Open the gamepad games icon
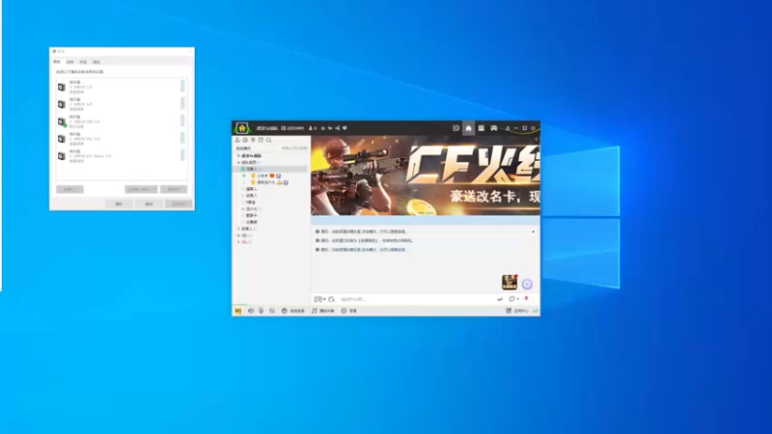The height and width of the screenshot is (434, 772). pos(494,128)
